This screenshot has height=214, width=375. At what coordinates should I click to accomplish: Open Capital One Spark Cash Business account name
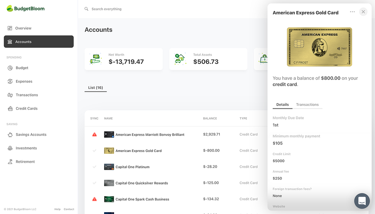142,199
